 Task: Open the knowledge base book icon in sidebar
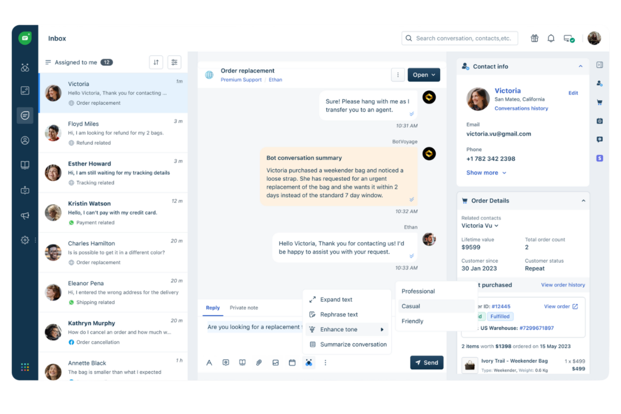25,165
